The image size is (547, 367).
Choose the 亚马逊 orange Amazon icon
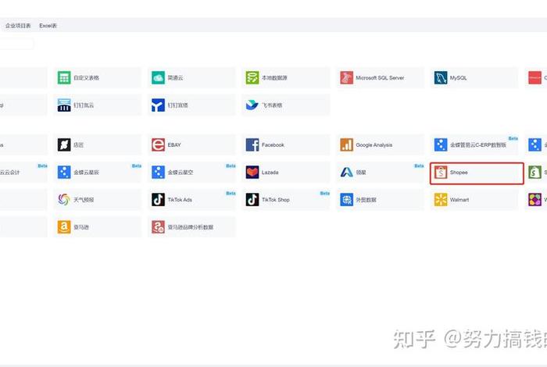pos(64,227)
